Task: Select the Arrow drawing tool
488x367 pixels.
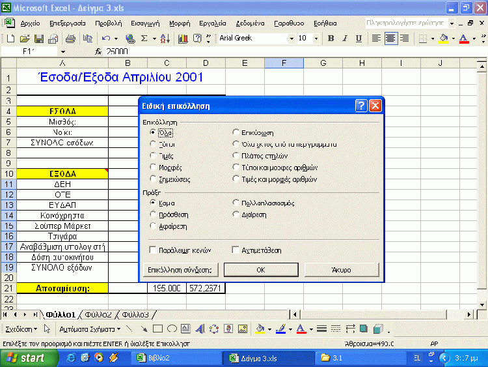Action: [144, 329]
